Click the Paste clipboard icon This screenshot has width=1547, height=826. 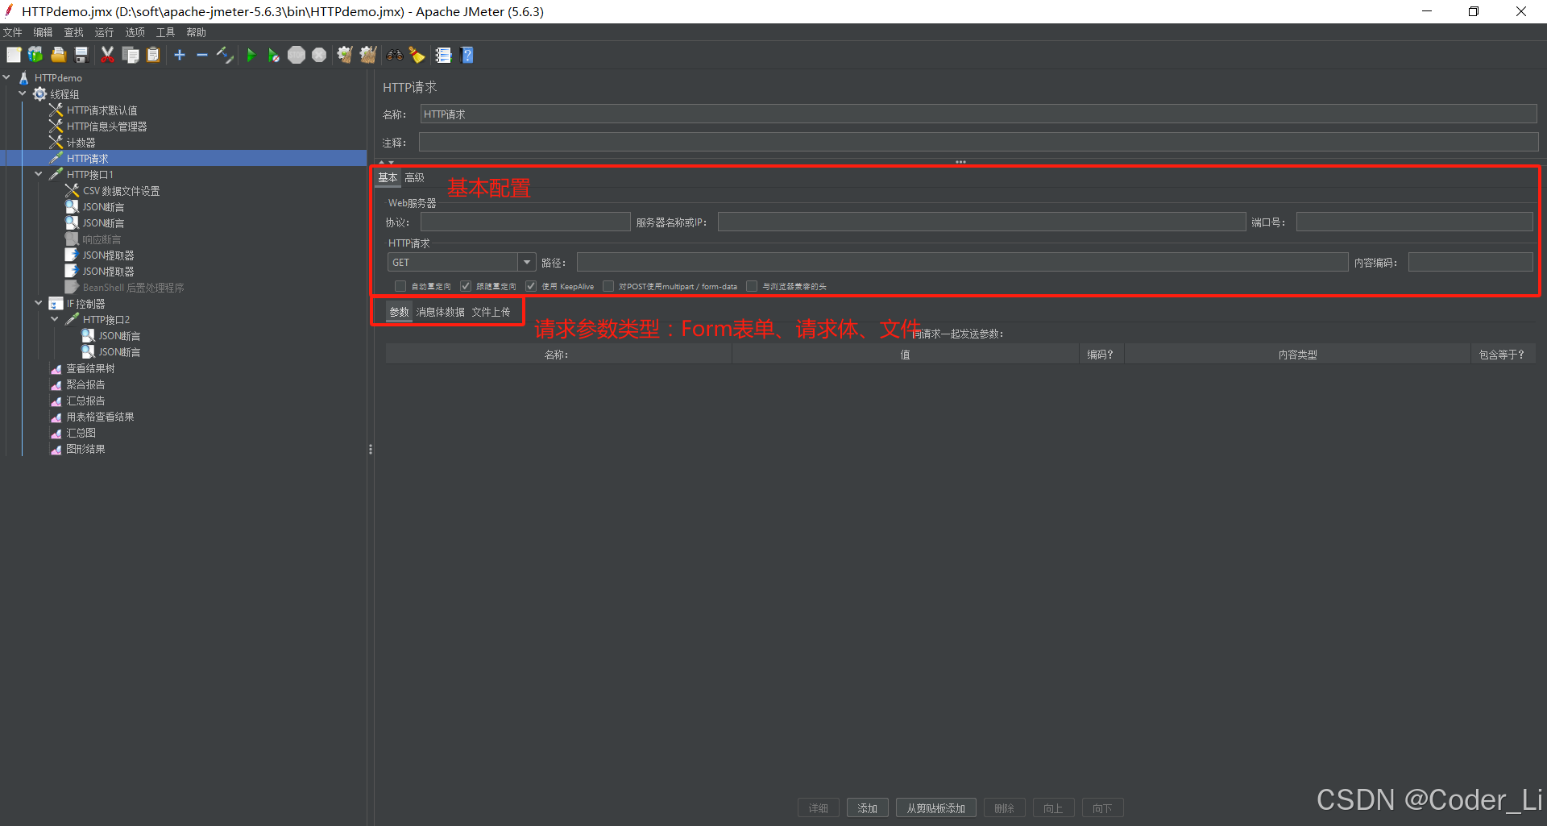(x=153, y=55)
